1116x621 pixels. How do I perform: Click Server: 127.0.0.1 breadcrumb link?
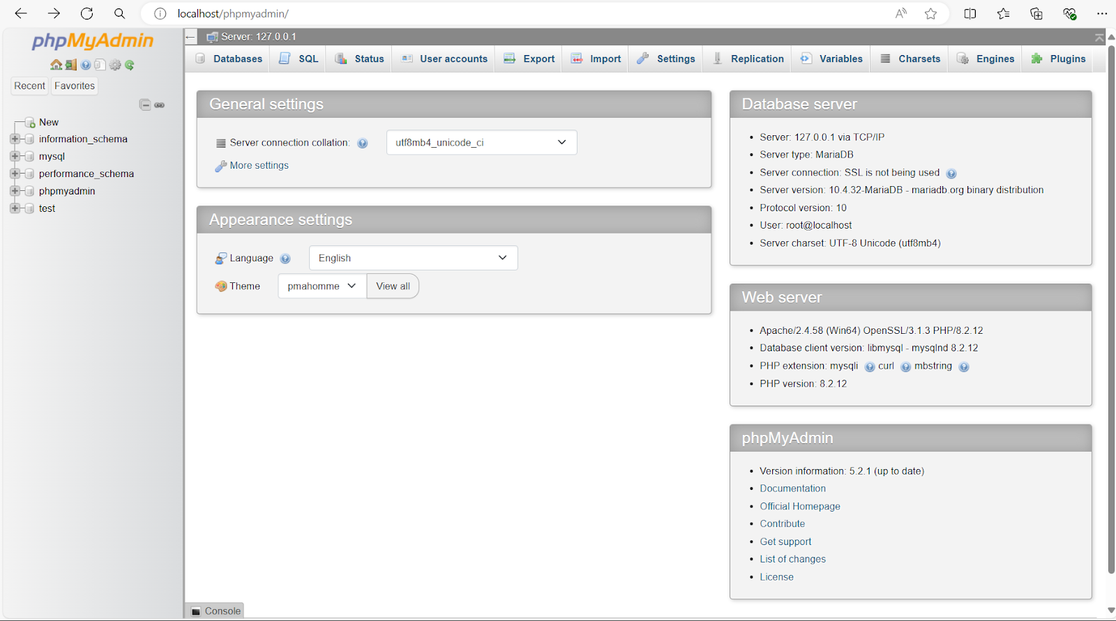259,37
